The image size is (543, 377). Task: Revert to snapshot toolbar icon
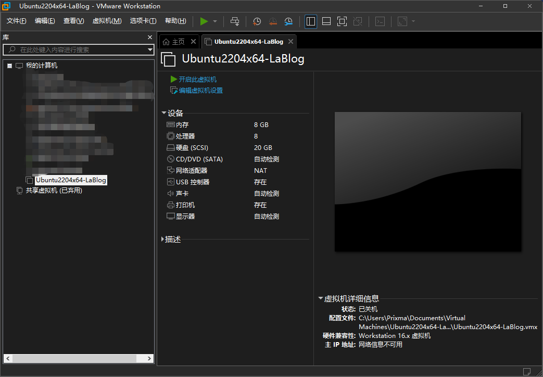272,21
